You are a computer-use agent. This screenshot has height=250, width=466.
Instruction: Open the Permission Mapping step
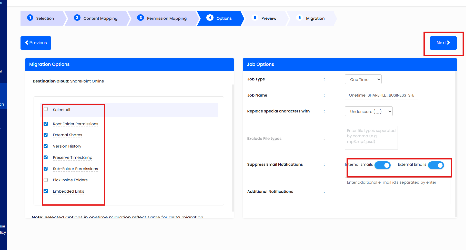(x=164, y=18)
